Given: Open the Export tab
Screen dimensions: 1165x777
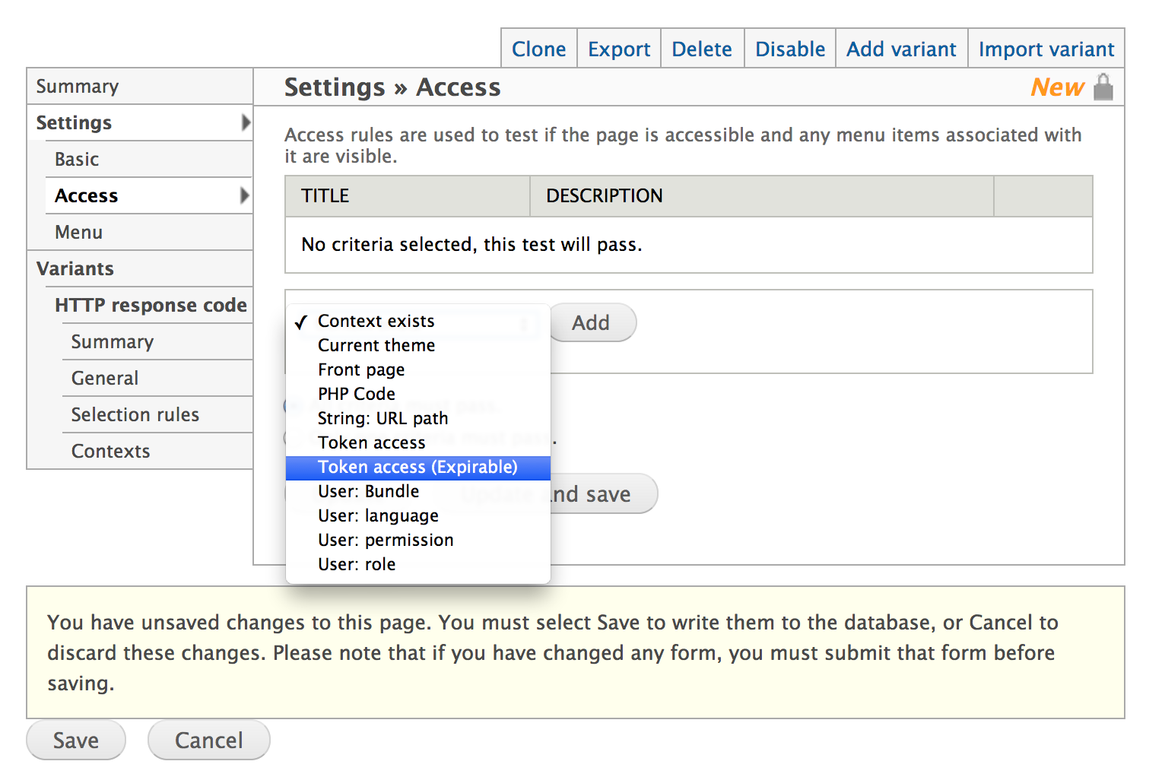Looking at the screenshot, I should pos(618,48).
